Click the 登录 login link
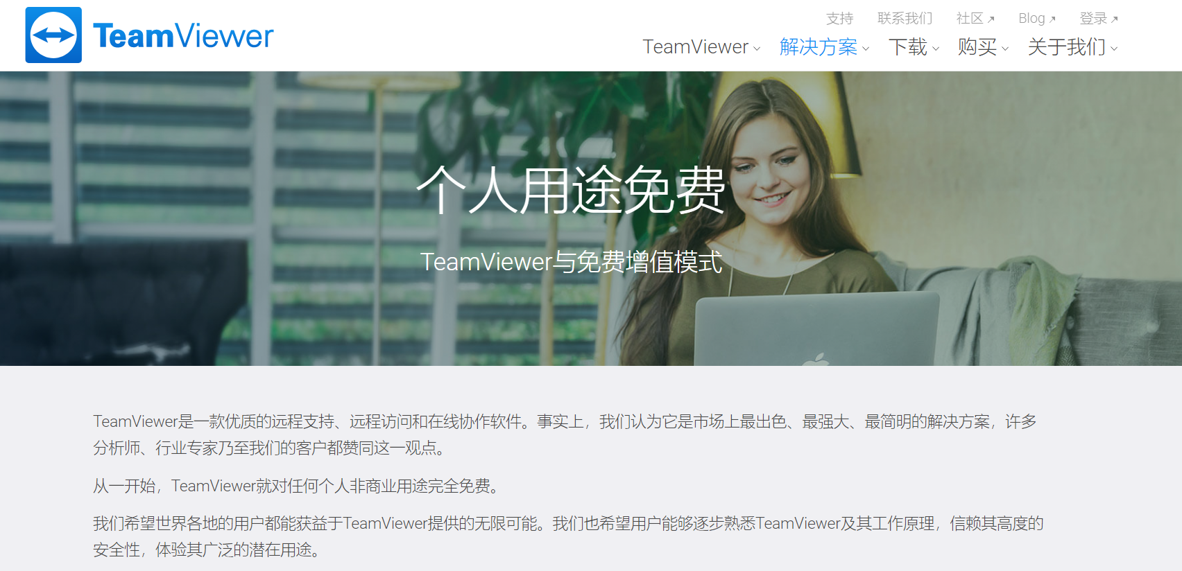 [1098, 19]
